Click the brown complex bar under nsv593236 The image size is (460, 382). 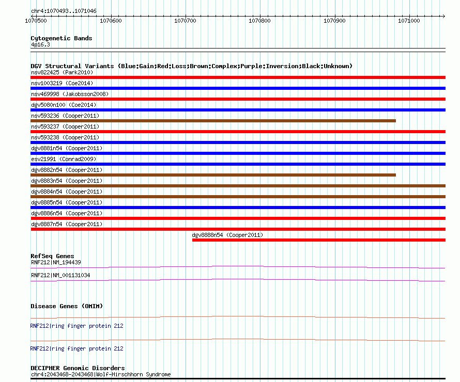[213, 121]
